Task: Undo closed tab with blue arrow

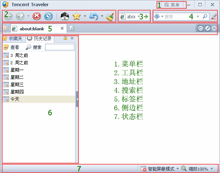Action: click(x=94, y=16)
